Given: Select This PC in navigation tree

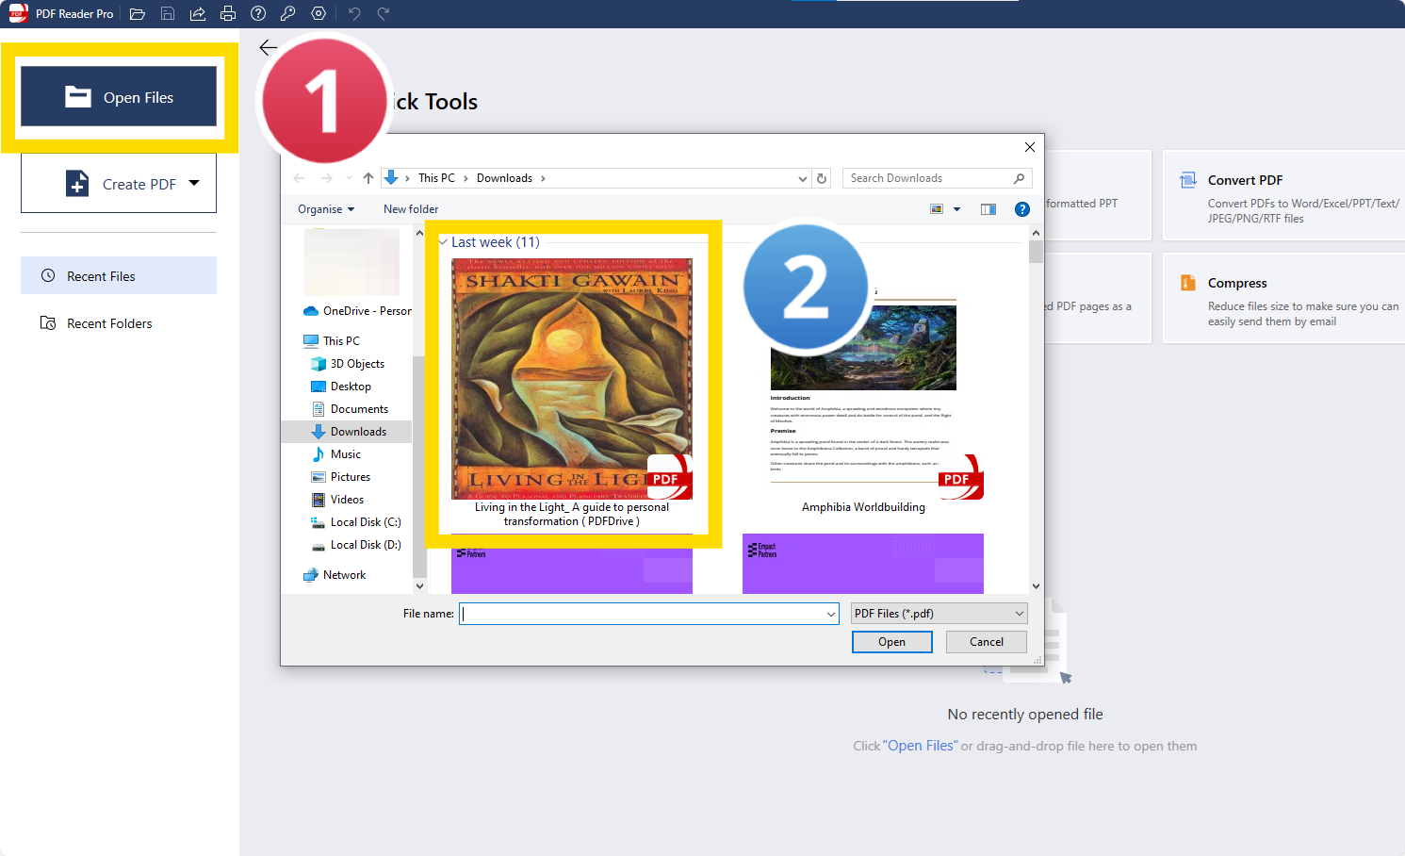Looking at the screenshot, I should pos(332,341).
